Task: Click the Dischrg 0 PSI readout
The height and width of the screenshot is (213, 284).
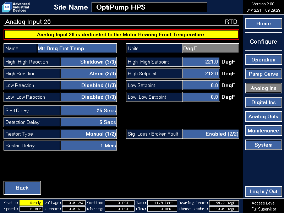Action: click(120, 209)
